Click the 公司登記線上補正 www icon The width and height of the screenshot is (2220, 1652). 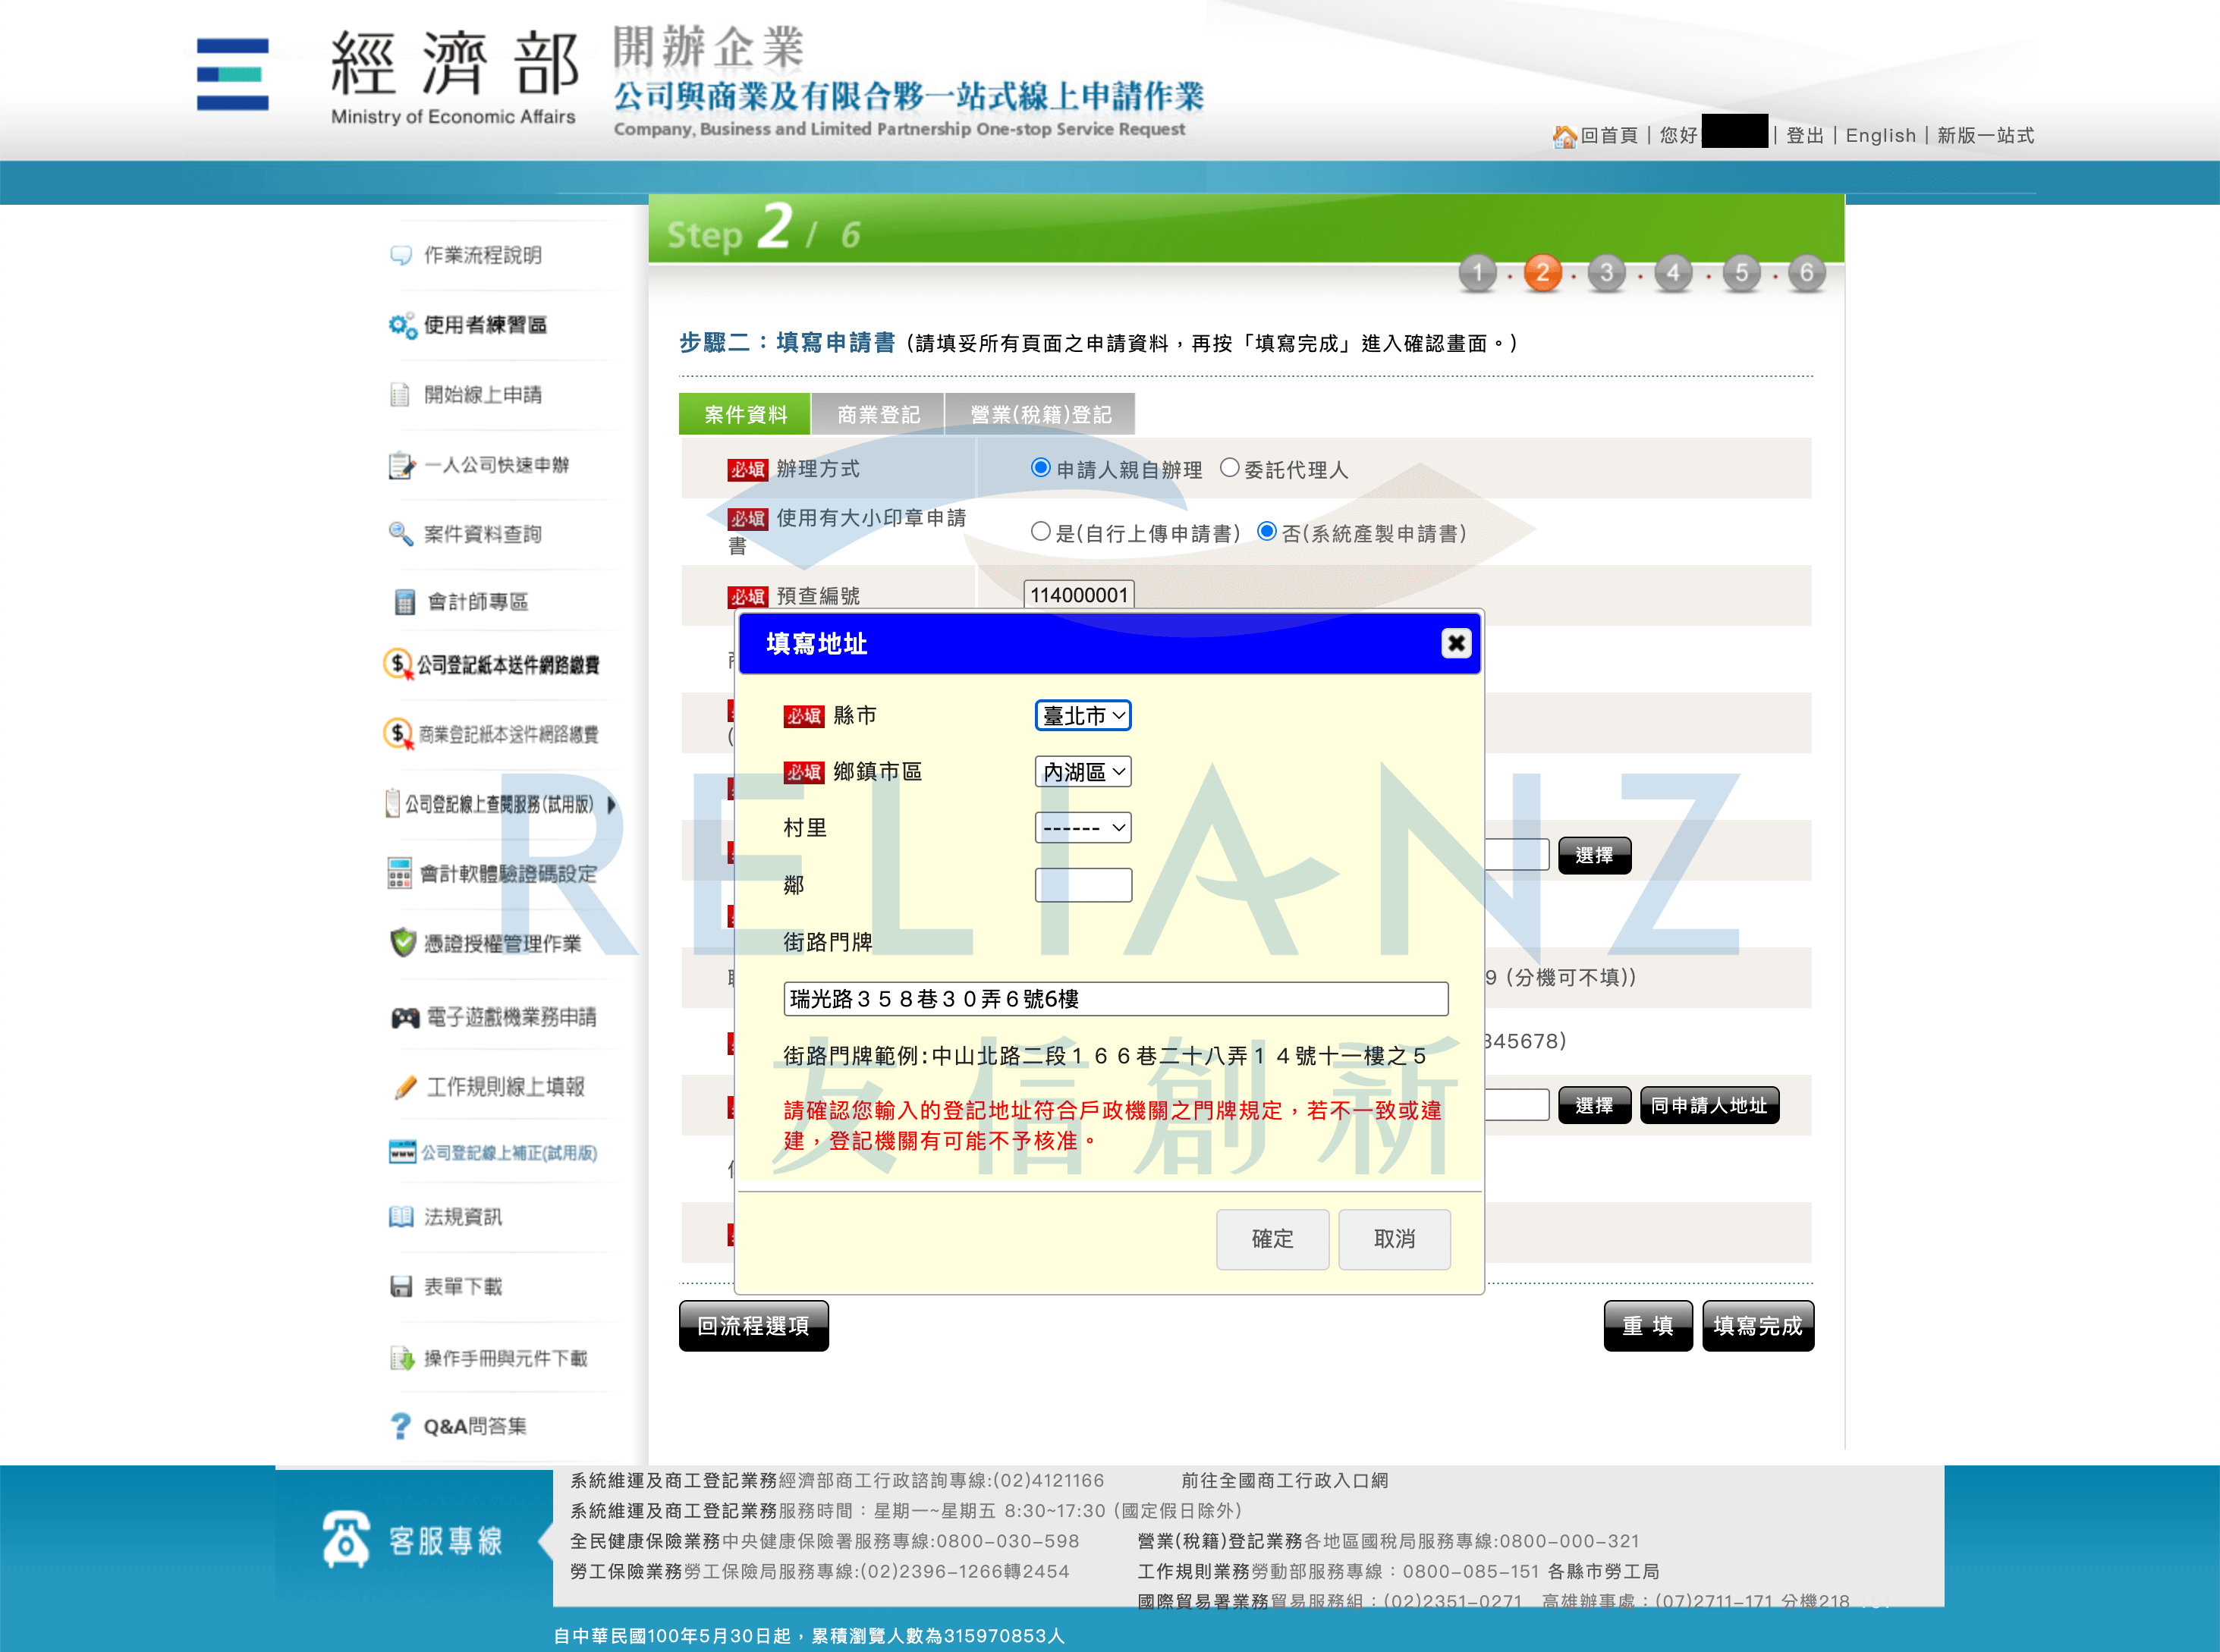point(402,1152)
